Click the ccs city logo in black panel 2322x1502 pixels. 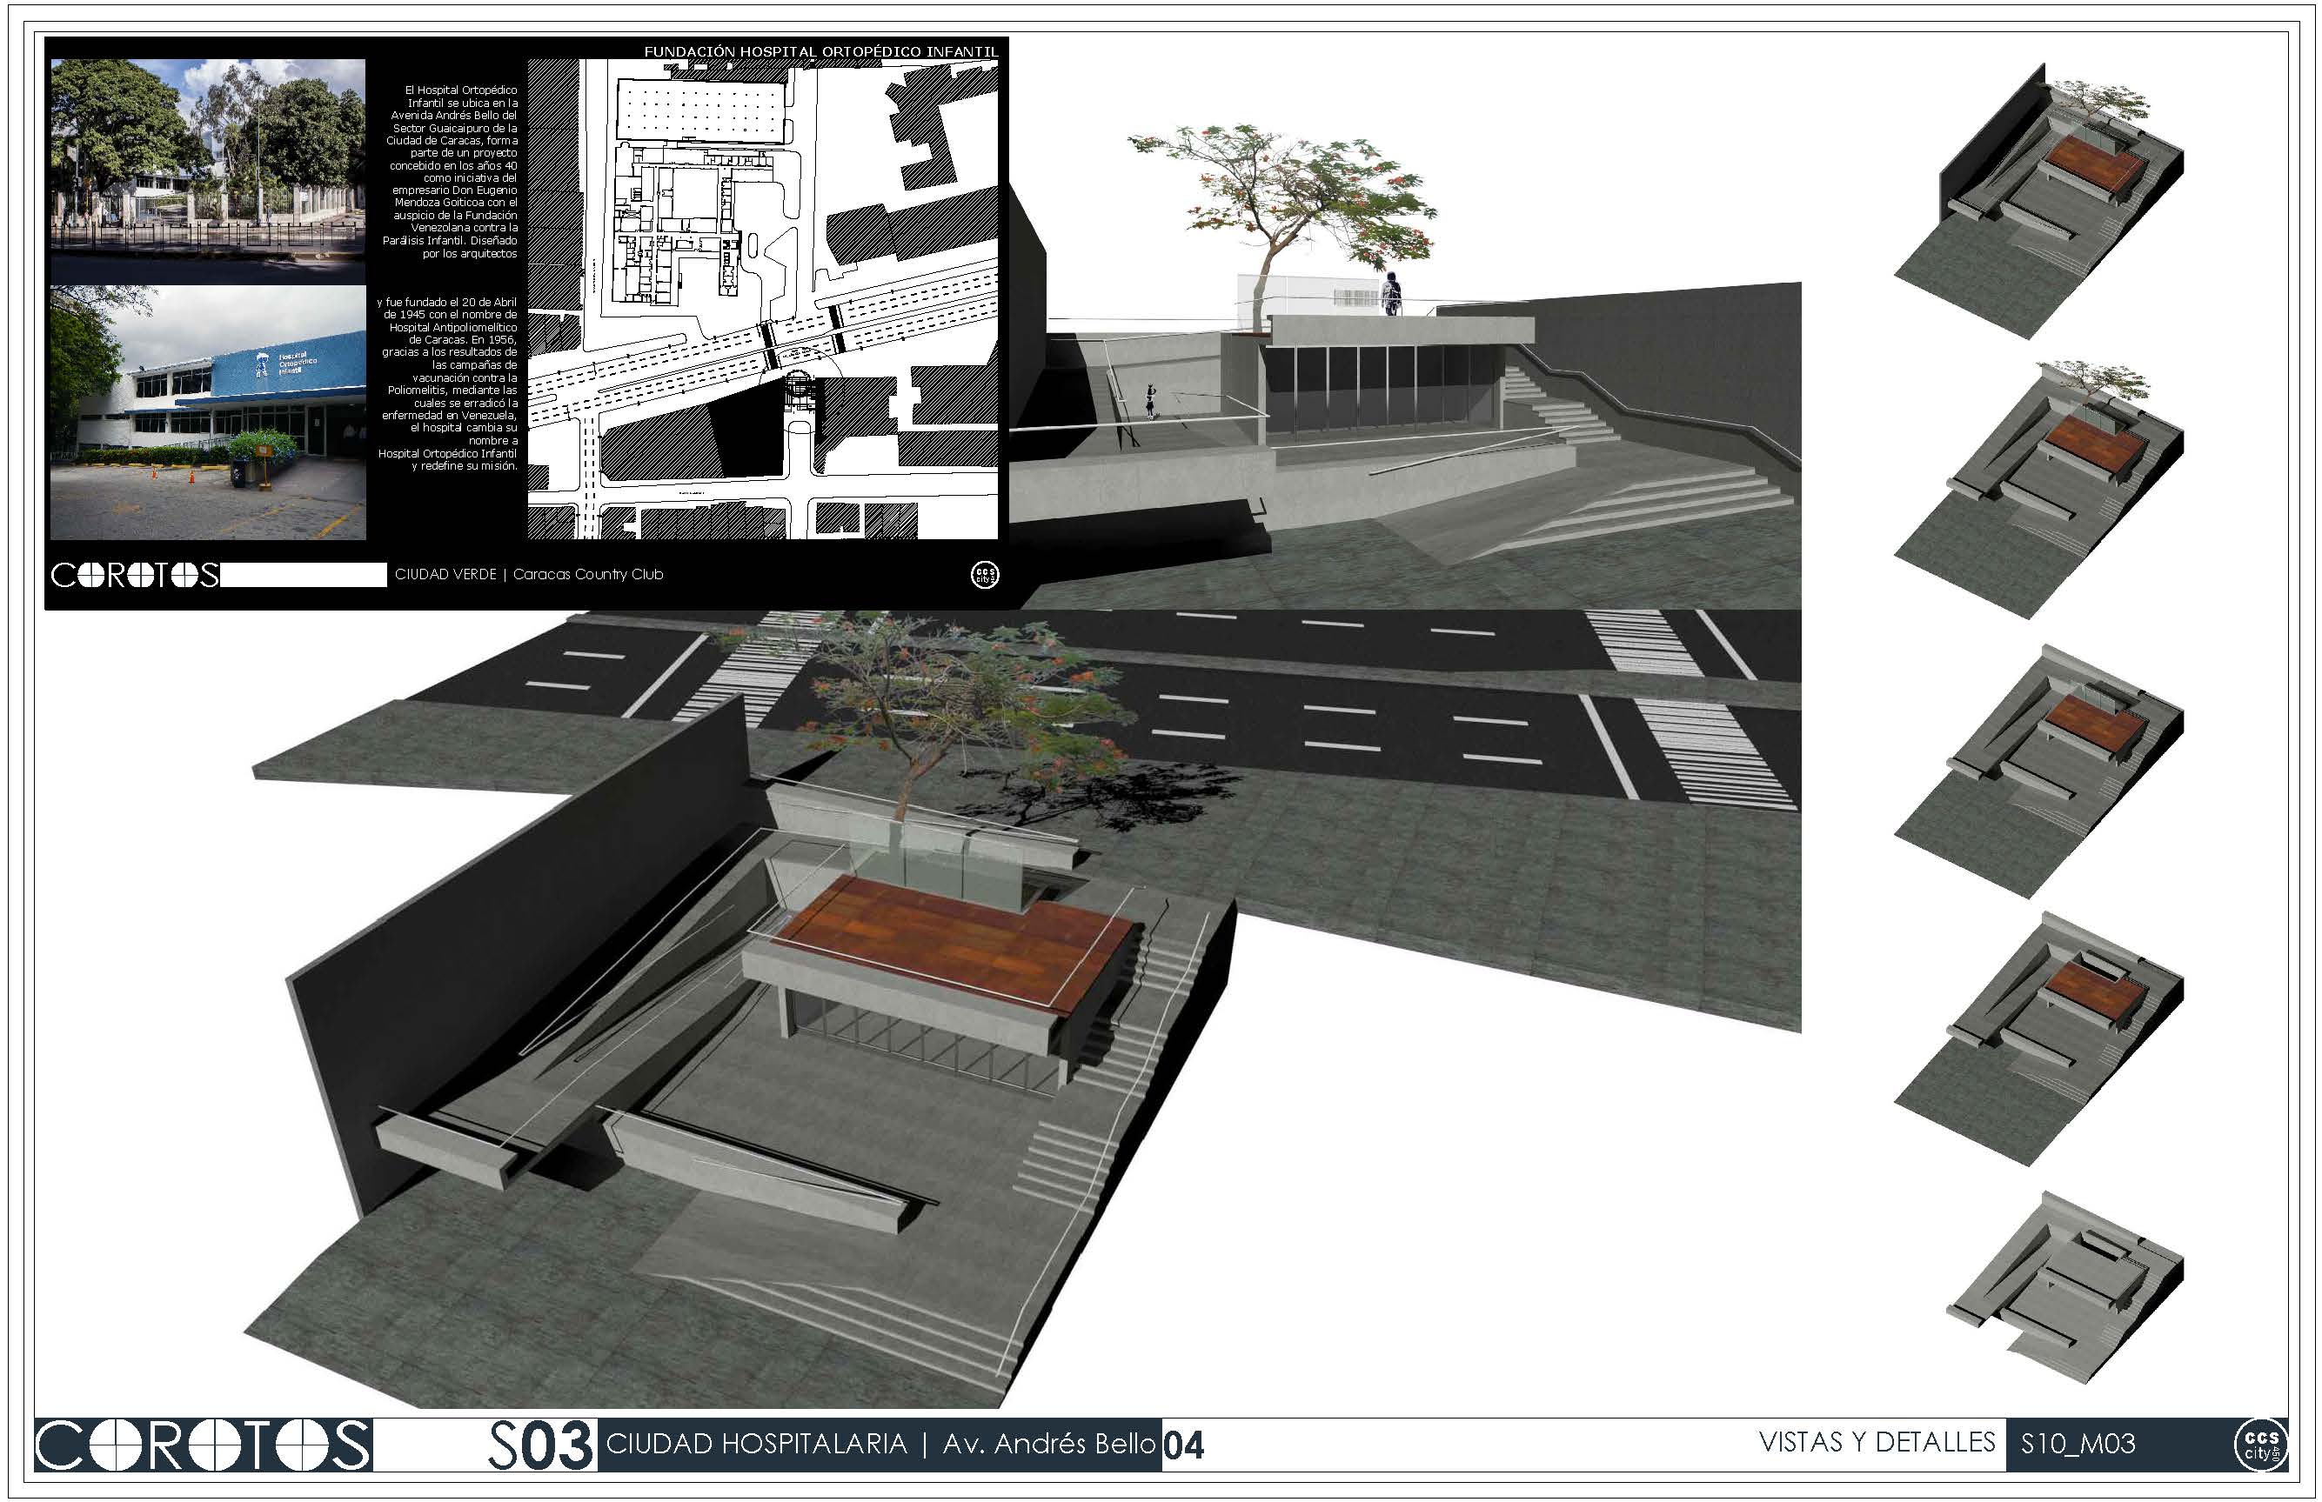(986, 575)
